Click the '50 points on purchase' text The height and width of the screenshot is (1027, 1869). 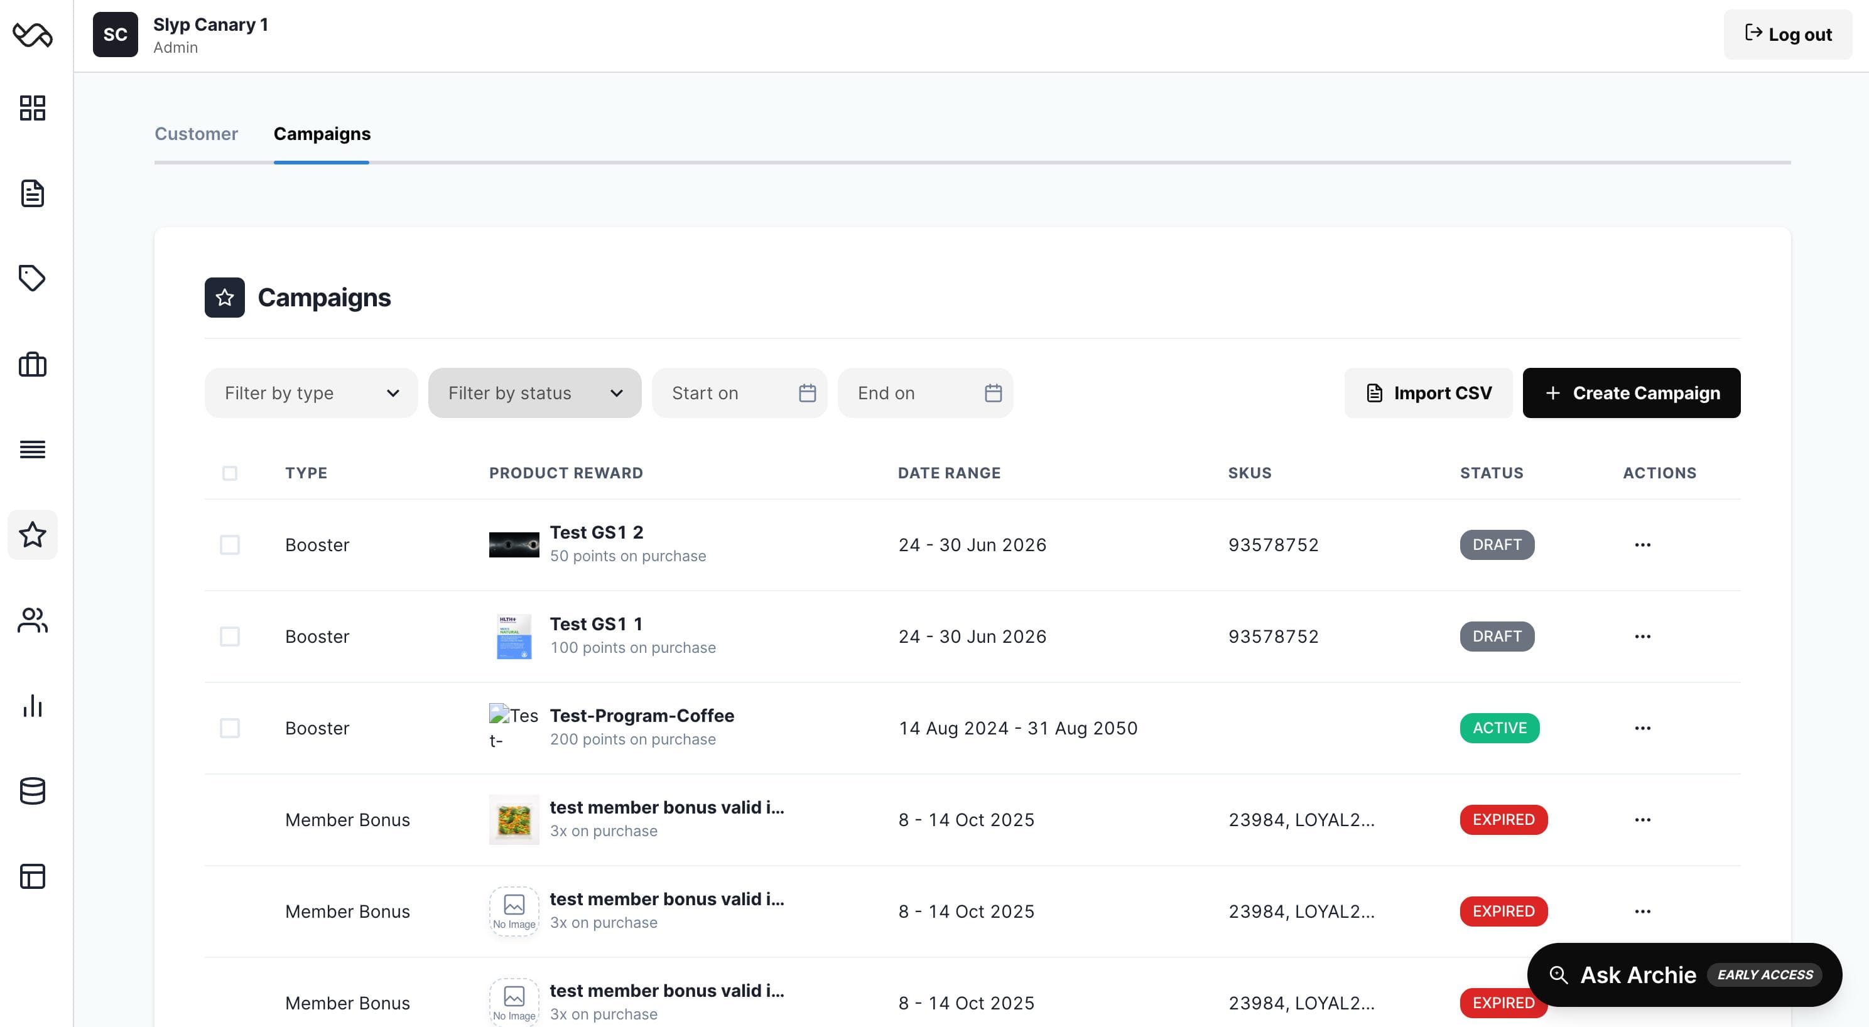627,556
